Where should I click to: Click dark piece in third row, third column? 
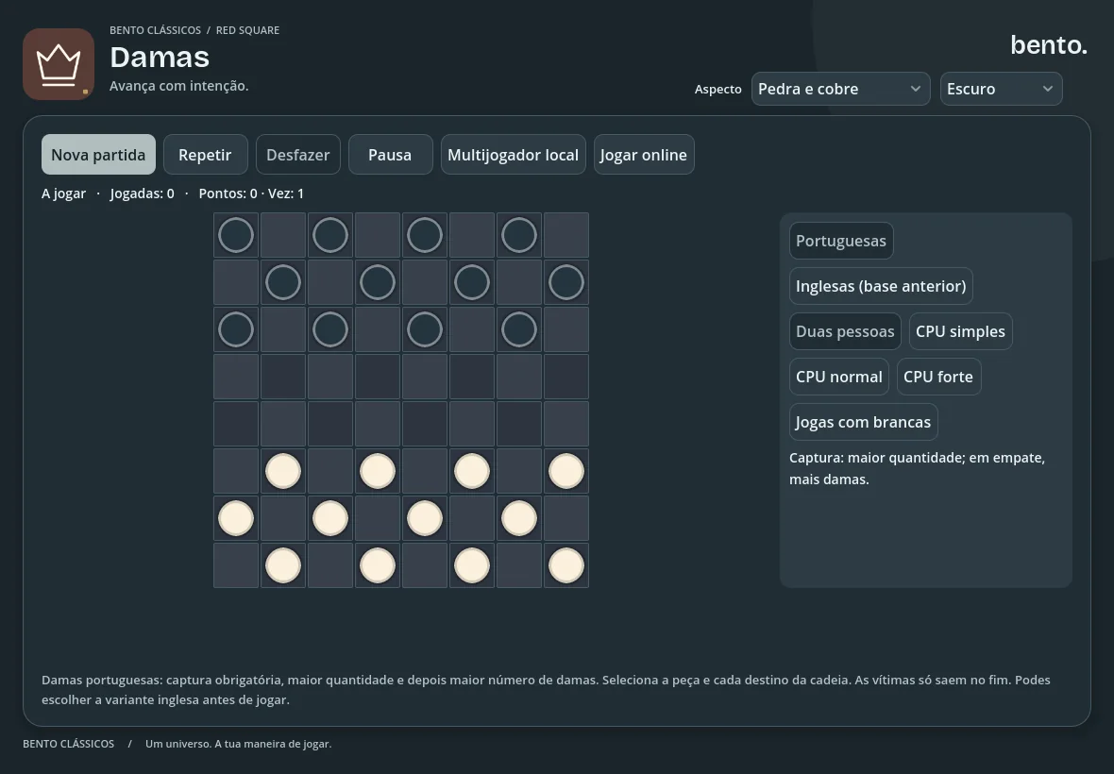tap(330, 329)
